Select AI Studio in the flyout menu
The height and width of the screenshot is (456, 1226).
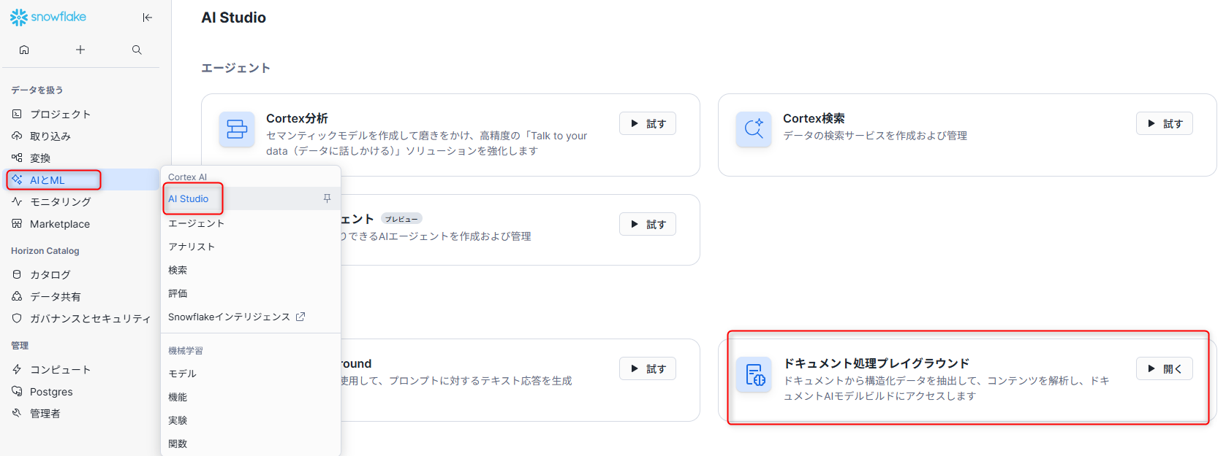point(251,198)
